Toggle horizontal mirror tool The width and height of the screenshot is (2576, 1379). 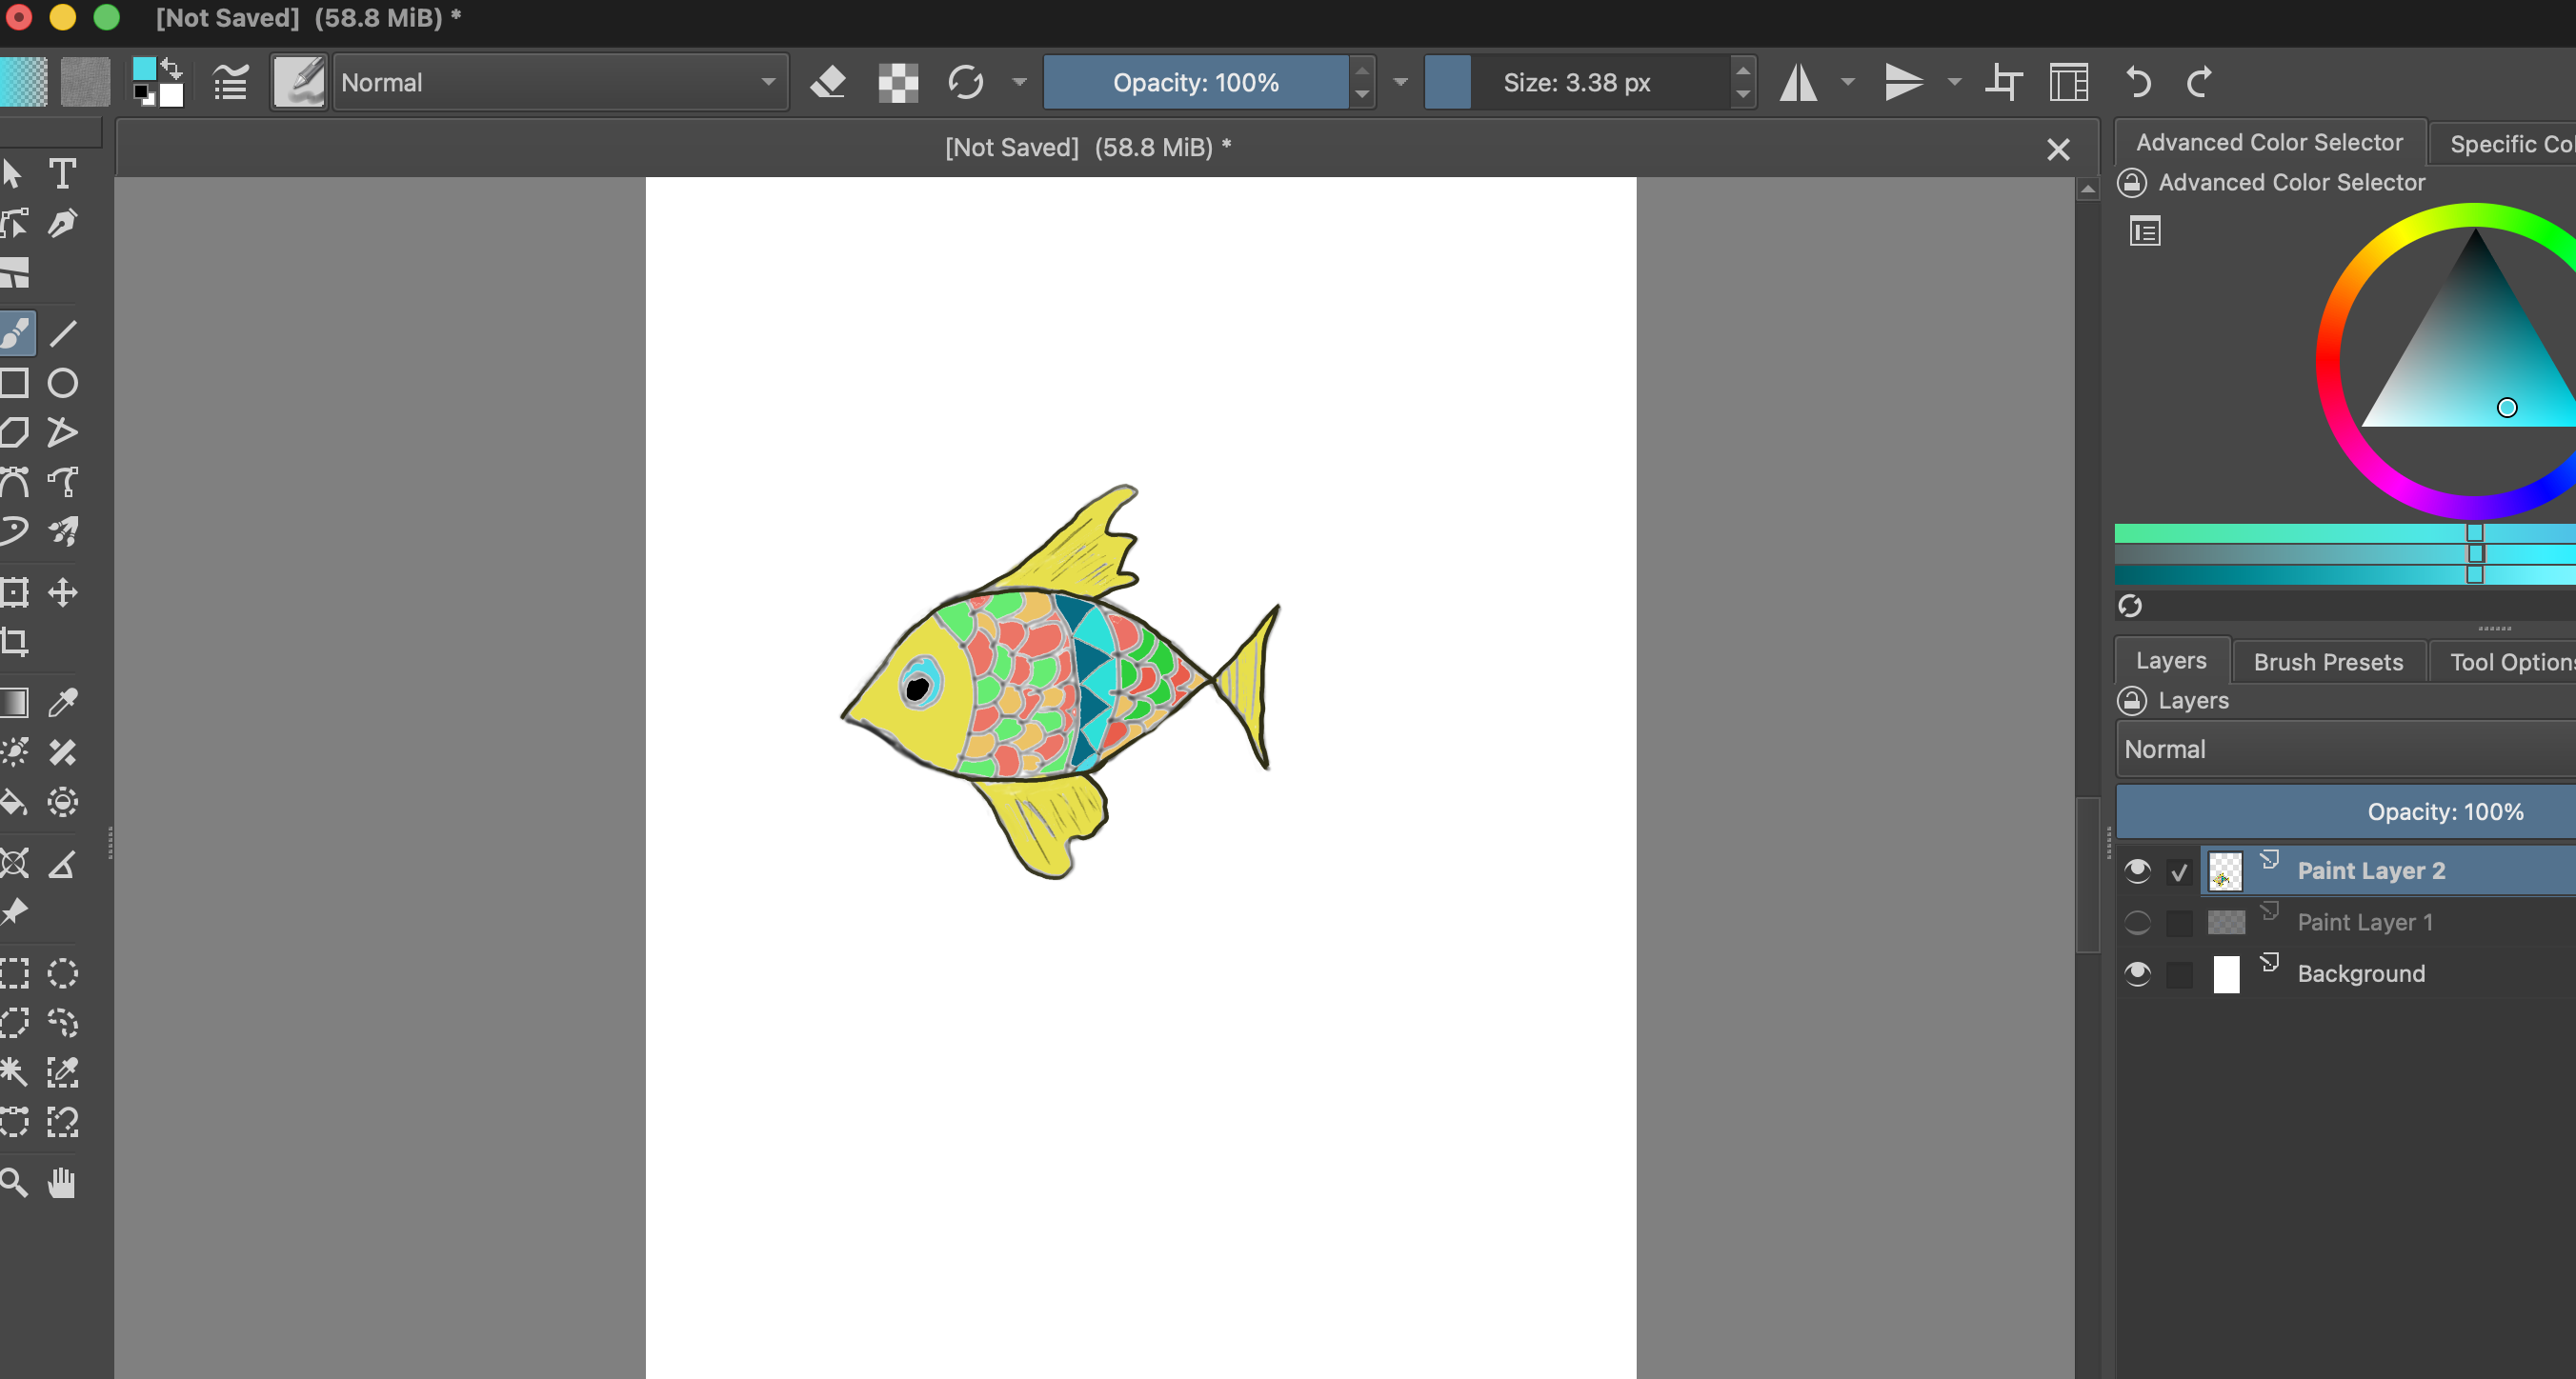[1798, 82]
